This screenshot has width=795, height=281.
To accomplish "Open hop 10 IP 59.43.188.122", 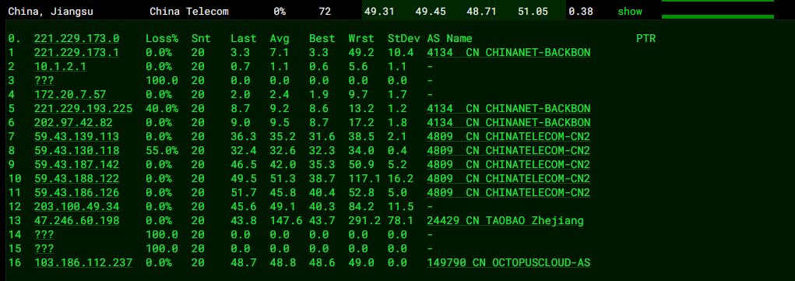I will coord(76,178).
